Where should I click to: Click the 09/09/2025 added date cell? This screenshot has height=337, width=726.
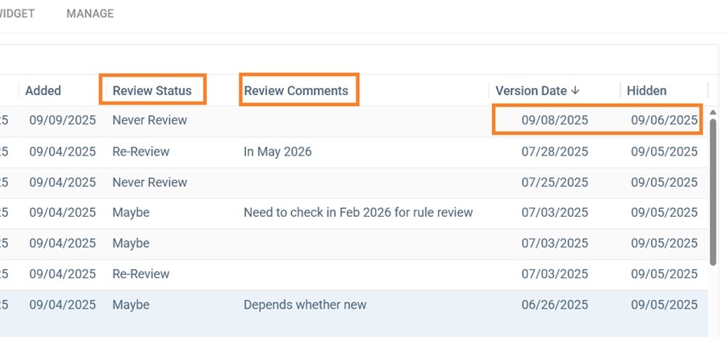click(62, 121)
